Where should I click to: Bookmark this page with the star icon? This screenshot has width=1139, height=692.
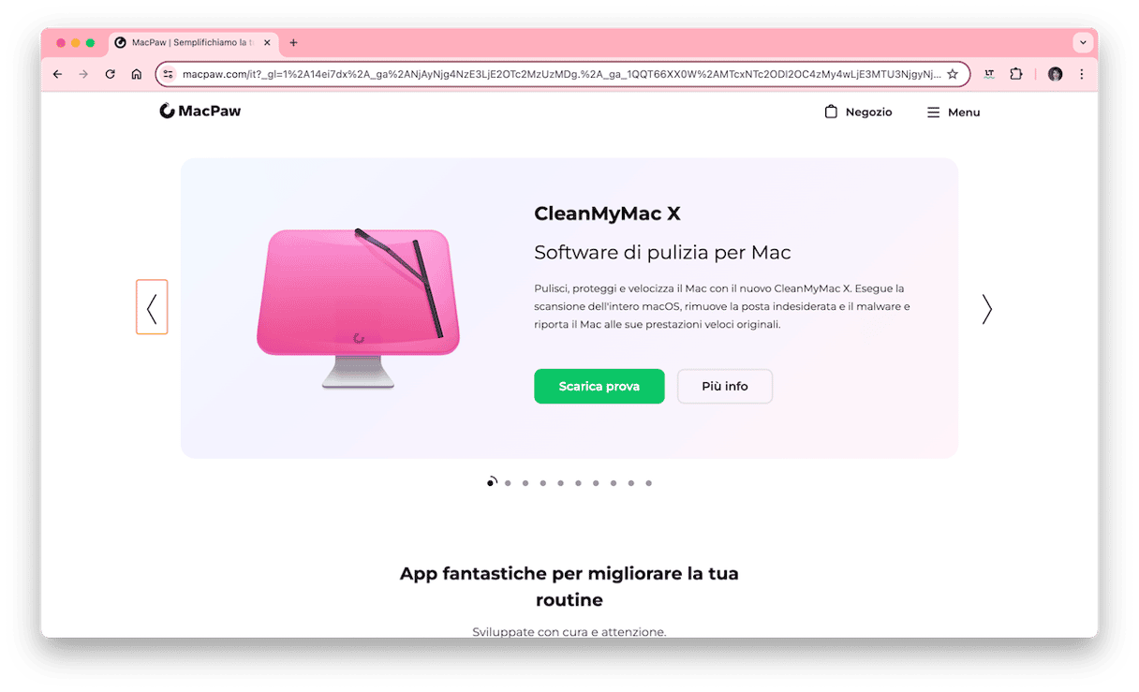[x=953, y=74]
